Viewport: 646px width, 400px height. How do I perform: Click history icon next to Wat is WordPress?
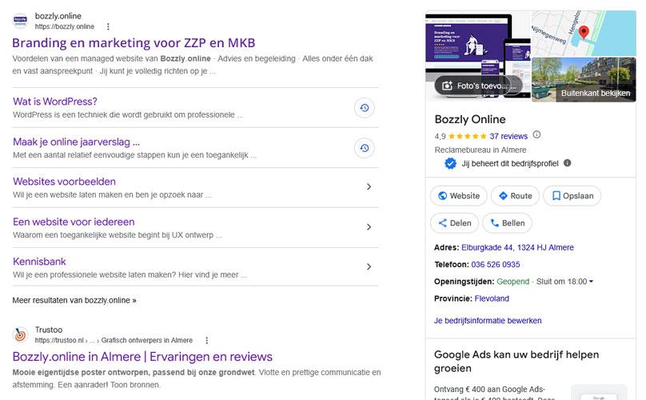tap(365, 108)
